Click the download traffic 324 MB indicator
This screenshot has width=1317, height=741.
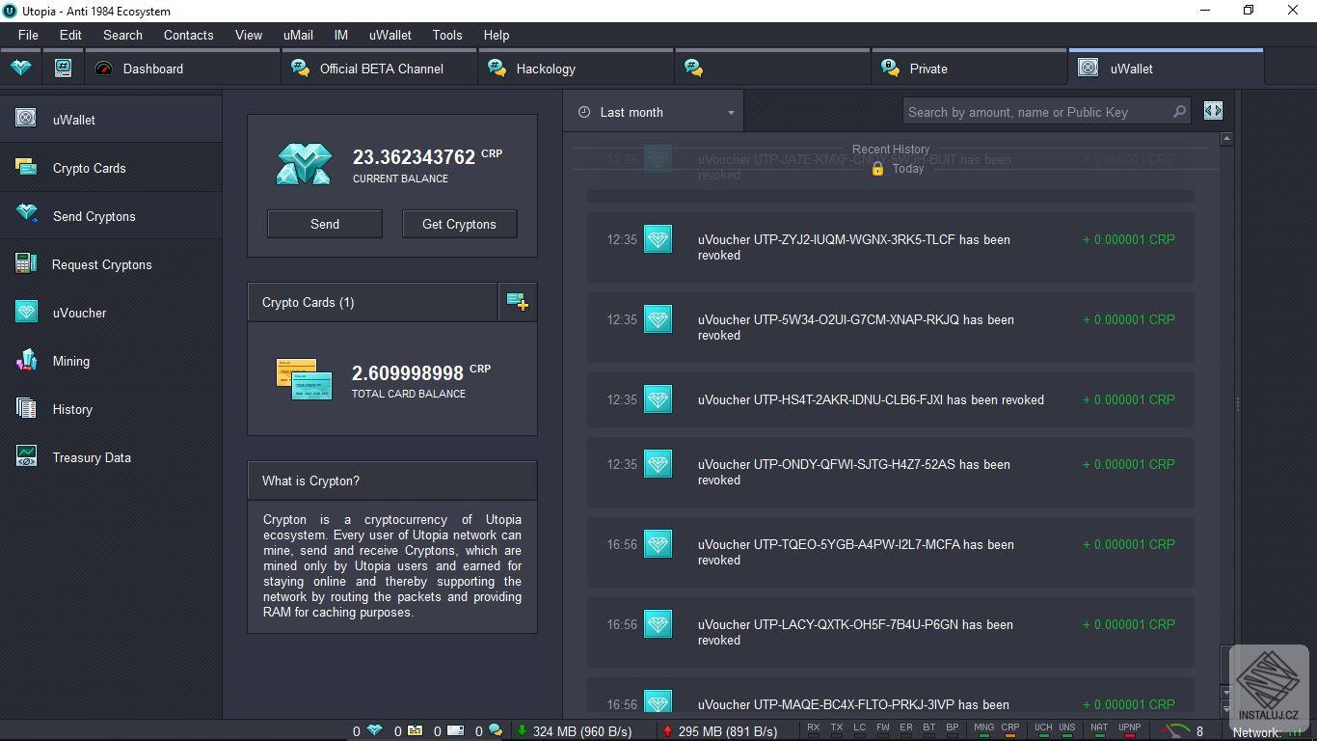tap(575, 731)
